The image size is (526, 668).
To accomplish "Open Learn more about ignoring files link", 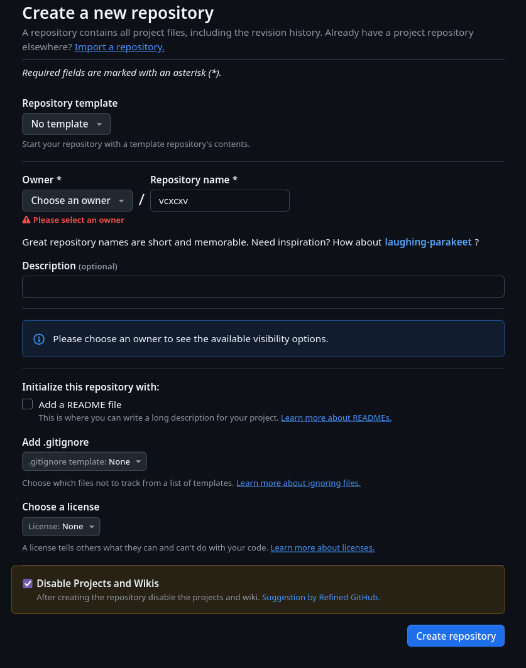I will pos(298,483).
